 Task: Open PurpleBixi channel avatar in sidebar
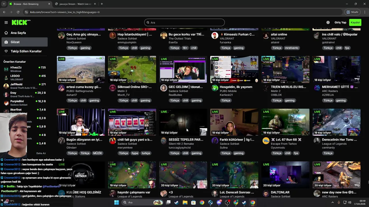(x=6, y=103)
